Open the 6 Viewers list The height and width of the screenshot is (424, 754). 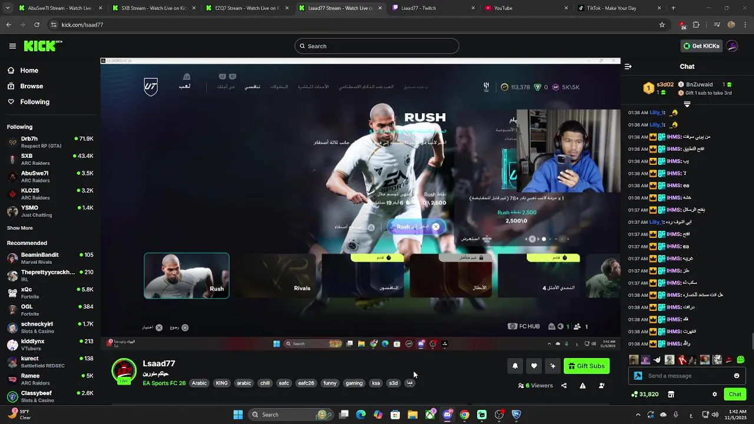click(x=535, y=386)
